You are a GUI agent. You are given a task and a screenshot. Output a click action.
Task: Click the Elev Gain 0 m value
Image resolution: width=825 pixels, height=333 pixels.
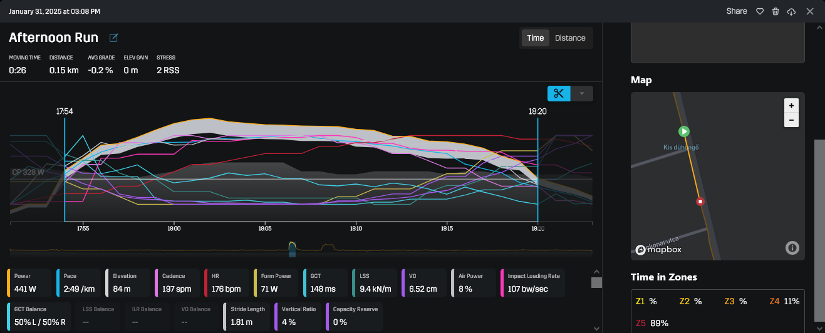130,70
